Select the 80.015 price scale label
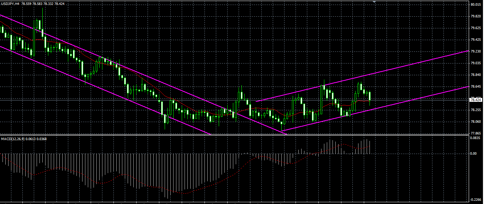The height and width of the screenshot is (204, 484). tap(475, 5)
